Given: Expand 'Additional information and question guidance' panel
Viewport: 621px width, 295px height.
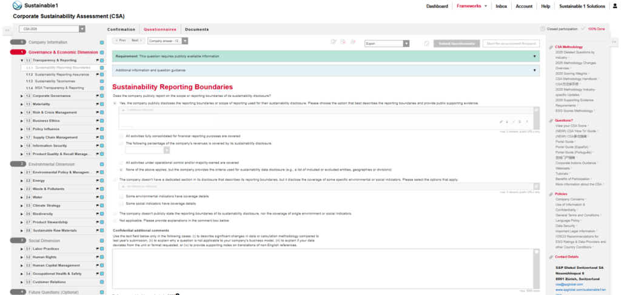Looking at the screenshot, I should [x=325, y=70].
